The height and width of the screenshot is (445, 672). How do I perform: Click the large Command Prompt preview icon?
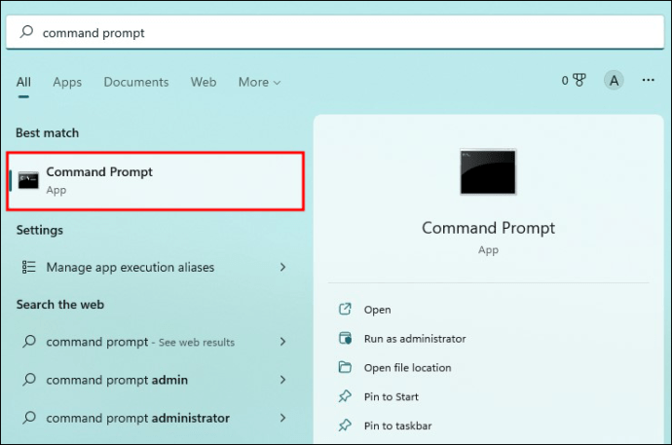(x=488, y=171)
